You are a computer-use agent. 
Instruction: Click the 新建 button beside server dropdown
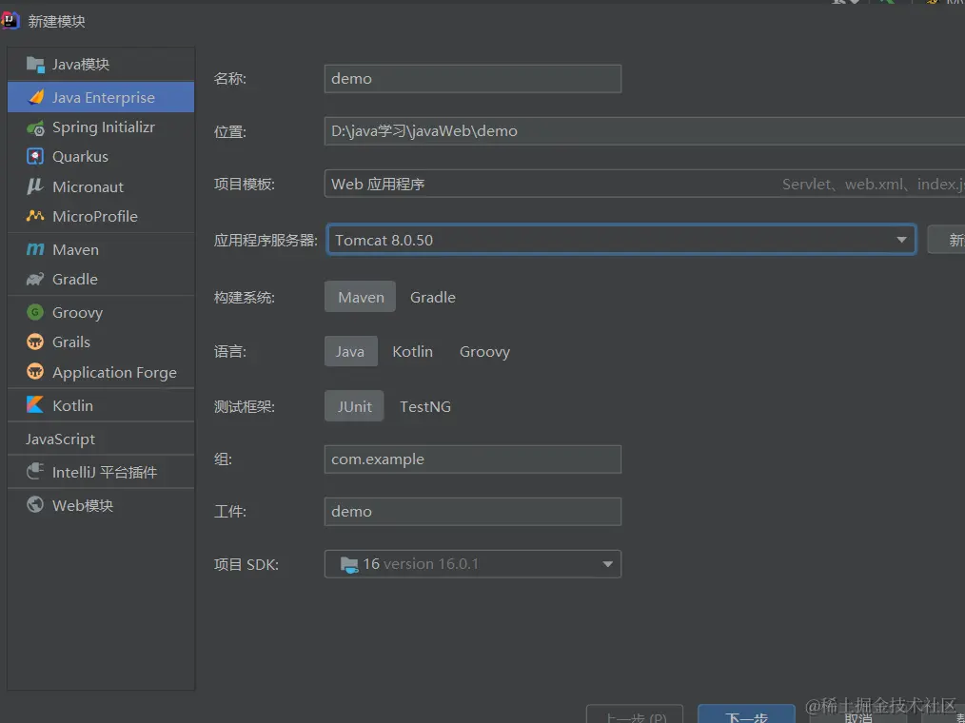pyautogui.click(x=947, y=240)
